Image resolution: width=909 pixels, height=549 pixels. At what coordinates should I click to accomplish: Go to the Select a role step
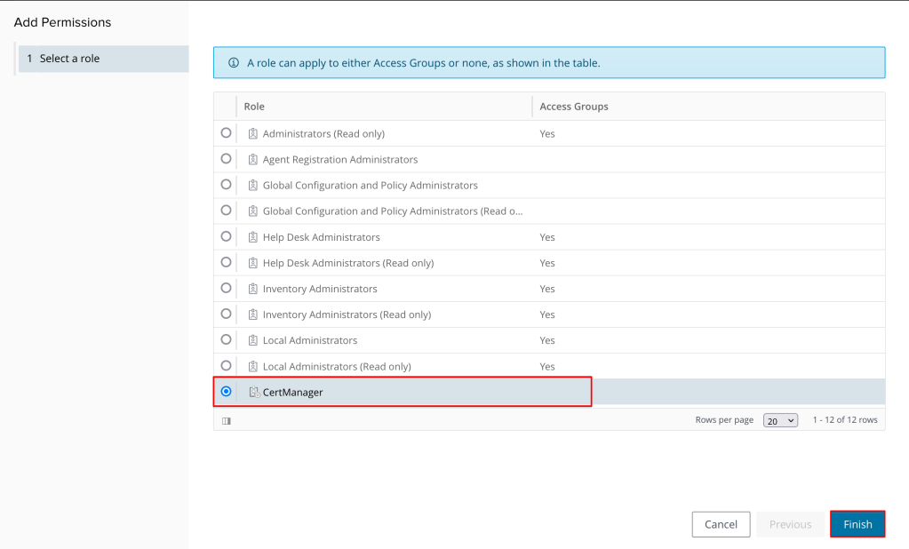(69, 59)
